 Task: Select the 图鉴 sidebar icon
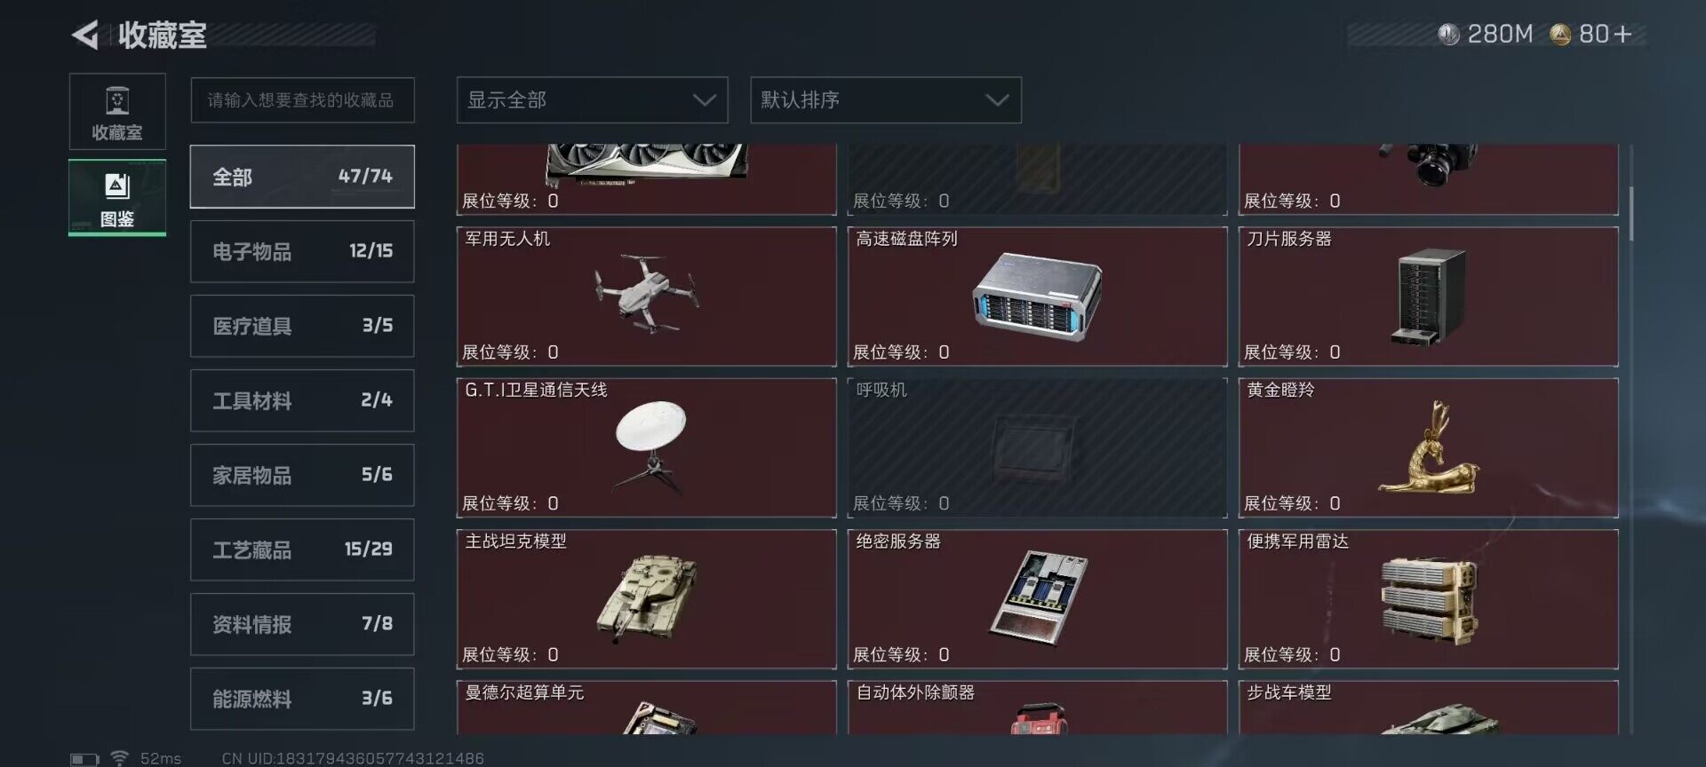pos(117,197)
